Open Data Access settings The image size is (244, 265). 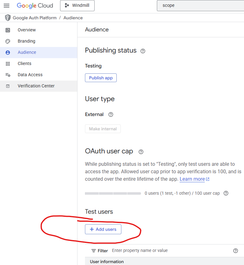point(30,75)
